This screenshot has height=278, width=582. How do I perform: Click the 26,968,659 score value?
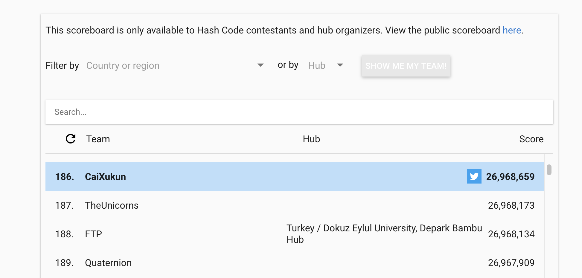coord(510,177)
